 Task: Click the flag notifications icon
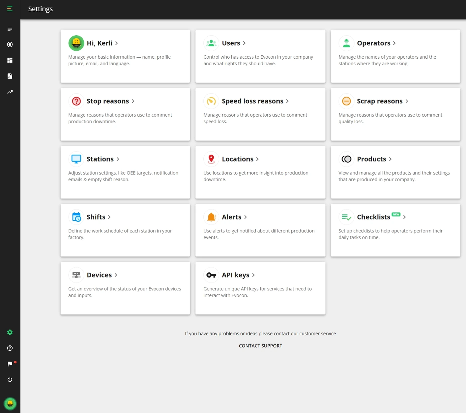tap(10, 364)
